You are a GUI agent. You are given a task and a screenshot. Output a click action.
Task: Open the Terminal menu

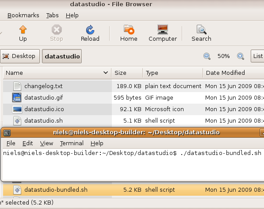[x=72, y=143]
